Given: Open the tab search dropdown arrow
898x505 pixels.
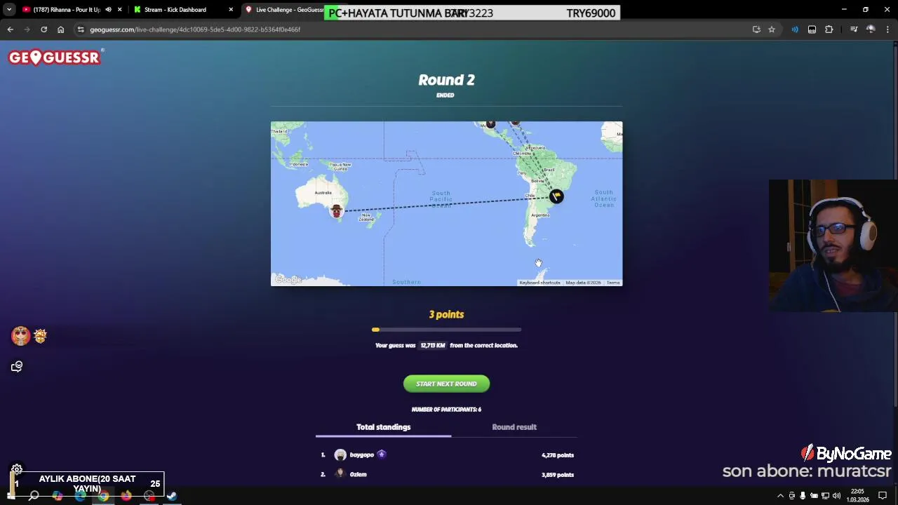Looking at the screenshot, I should [9, 10].
